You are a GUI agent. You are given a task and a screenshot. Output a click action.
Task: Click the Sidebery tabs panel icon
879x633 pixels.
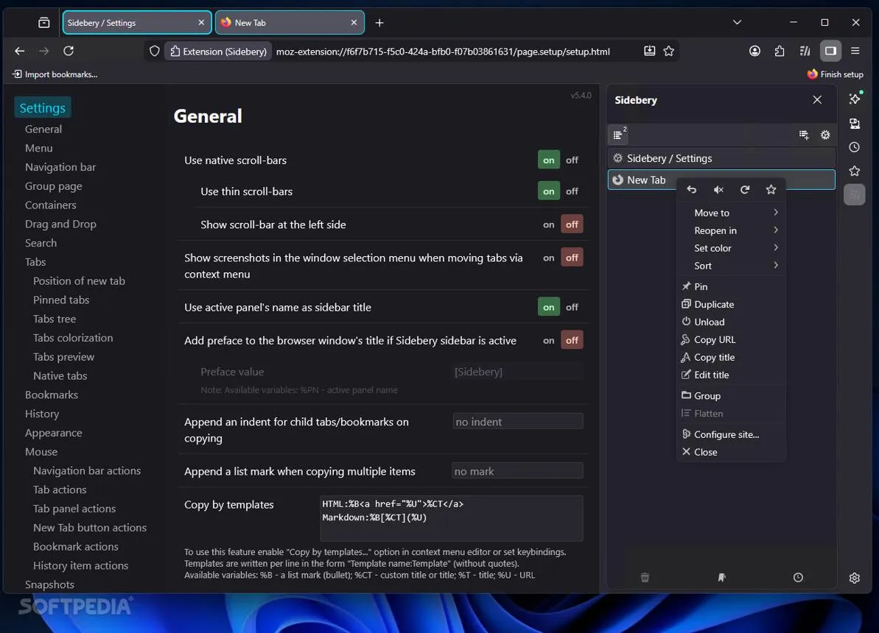point(618,135)
